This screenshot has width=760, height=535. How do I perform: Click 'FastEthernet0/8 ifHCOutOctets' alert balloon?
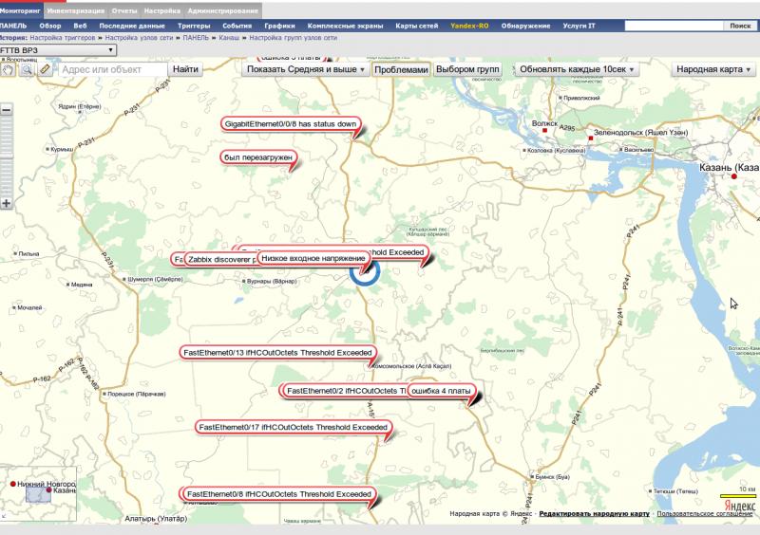point(278,494)
